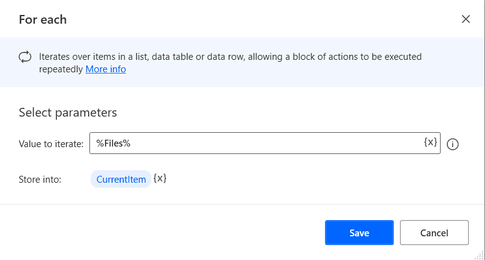Click empty title bar area beside For each

(250, 19)
